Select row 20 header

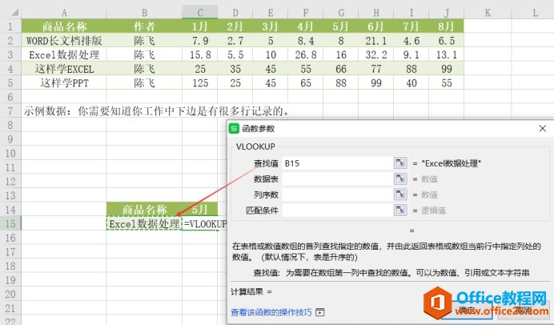pos(10,294)
